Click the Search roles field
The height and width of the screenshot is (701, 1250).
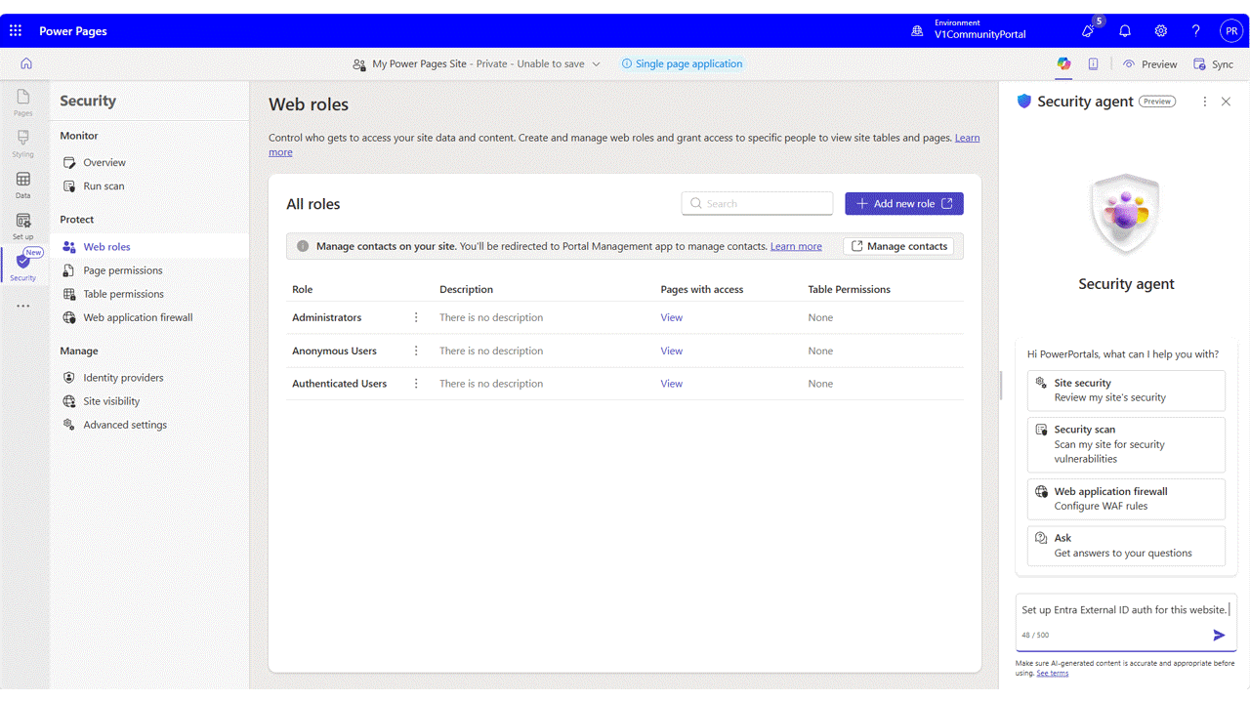point(757,203)
